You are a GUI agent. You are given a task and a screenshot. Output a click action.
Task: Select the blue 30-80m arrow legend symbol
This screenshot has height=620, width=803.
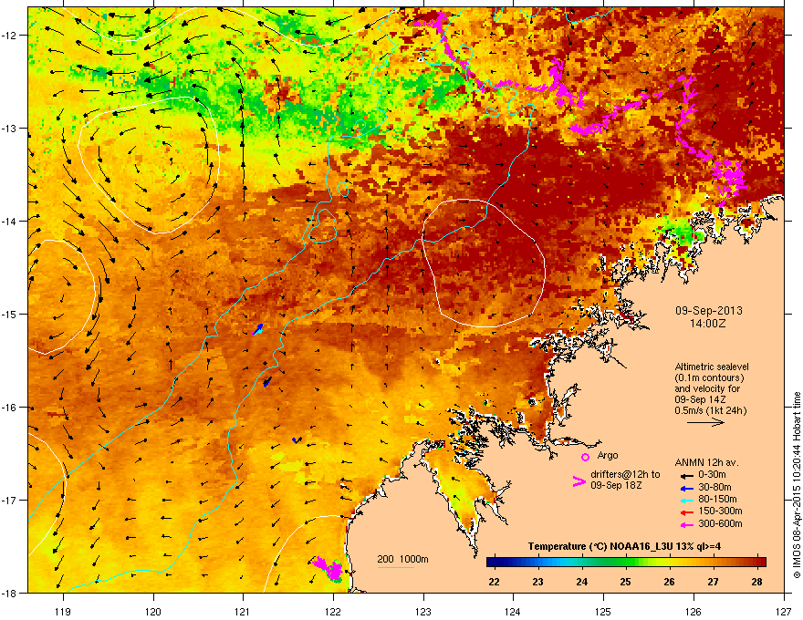686,488
